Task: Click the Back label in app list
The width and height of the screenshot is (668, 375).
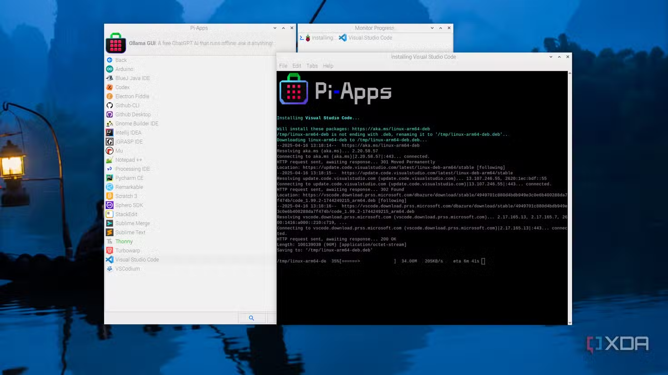Action: click(121, 60)
